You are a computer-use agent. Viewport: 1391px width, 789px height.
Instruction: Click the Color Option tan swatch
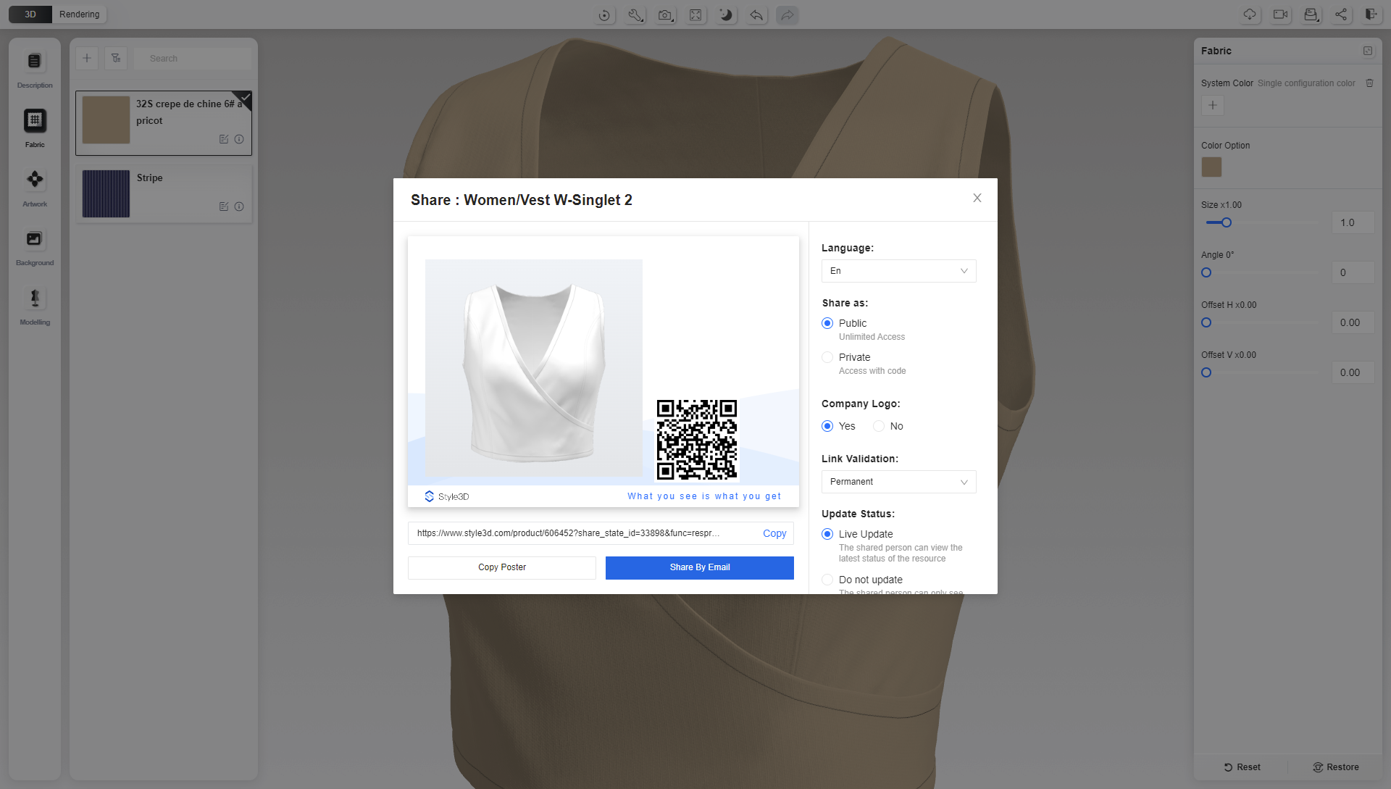(1211, 167)
